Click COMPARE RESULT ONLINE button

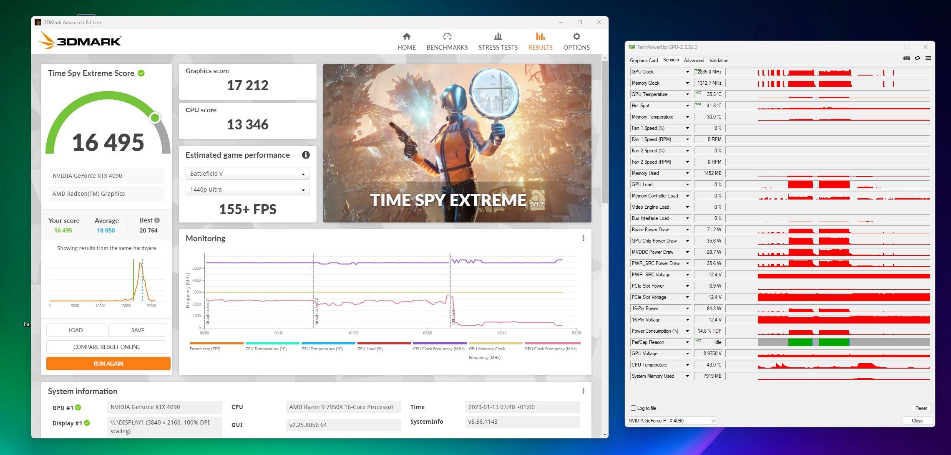point(107,347)
